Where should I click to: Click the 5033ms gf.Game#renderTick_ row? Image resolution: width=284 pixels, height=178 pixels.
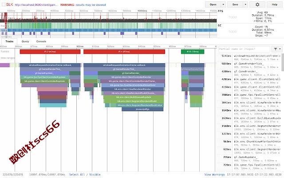249,65
